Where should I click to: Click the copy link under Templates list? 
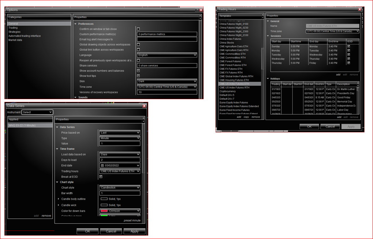(246, 117)
